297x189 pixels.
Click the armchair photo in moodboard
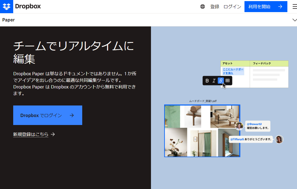pyautogui.click(x=225, y=116)
